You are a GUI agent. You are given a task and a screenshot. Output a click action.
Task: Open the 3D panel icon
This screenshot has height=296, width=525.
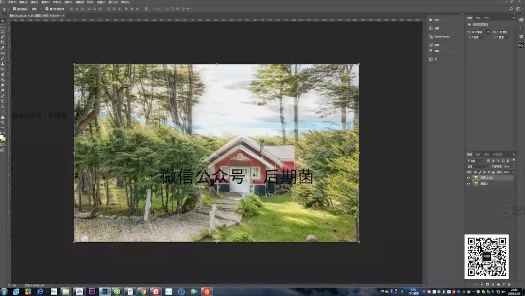(x=431, y=59)
